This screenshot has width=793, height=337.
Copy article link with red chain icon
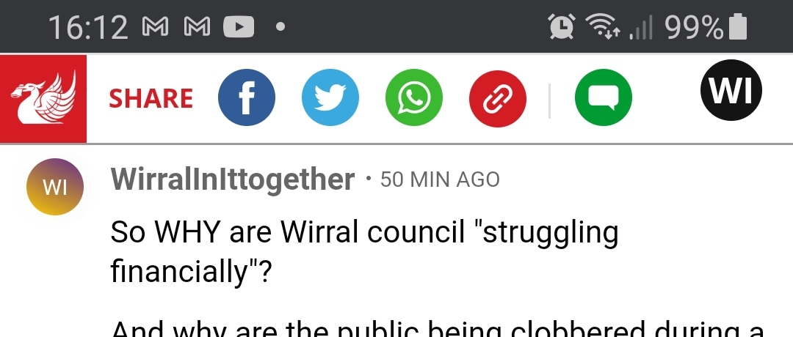tap(498, 98)
